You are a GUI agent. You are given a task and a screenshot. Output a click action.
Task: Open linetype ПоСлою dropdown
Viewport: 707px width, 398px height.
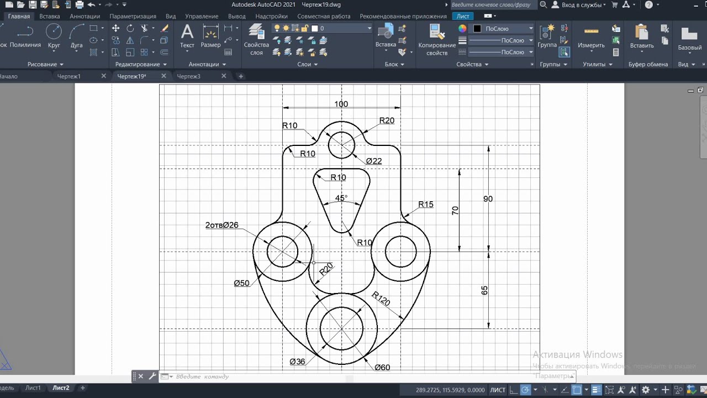click(502, 52)
